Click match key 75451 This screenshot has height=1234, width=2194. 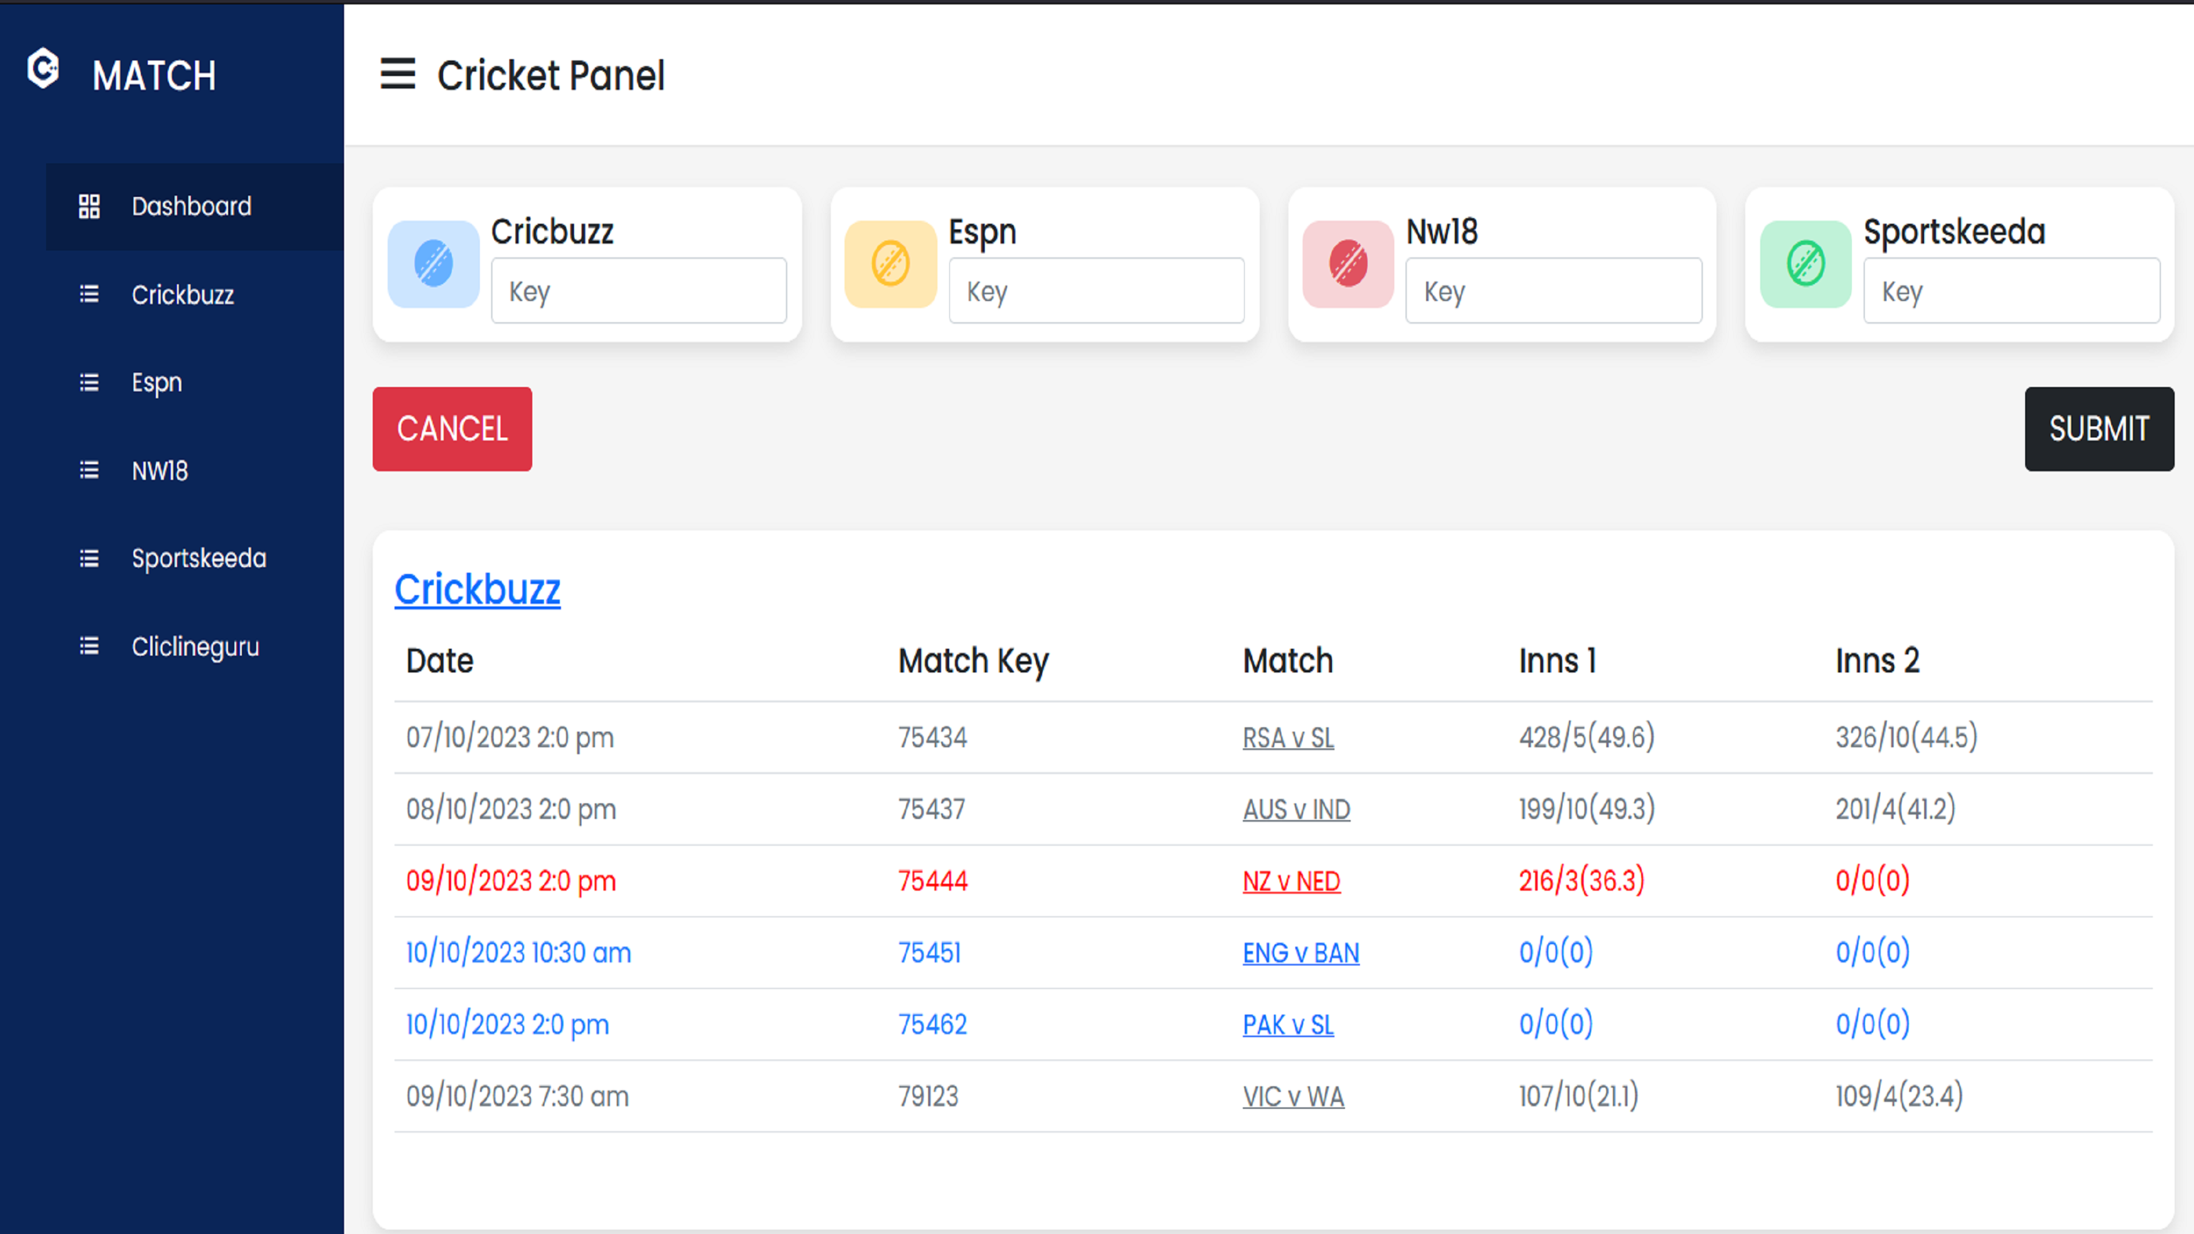pos(930,952)
